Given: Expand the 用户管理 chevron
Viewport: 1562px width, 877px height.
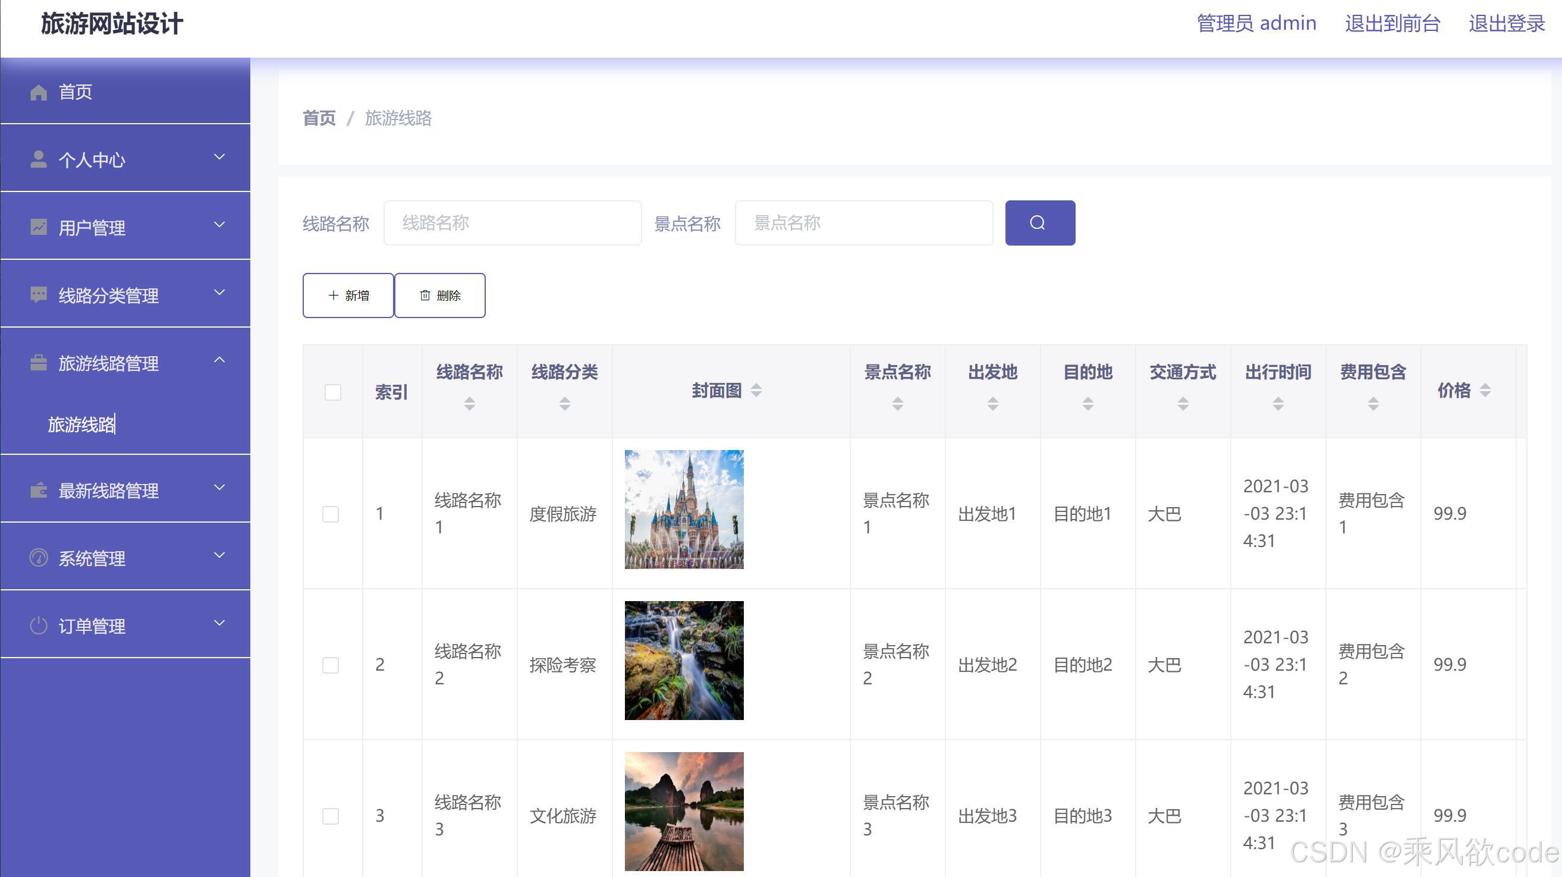Looking at the screenshot, I should pos(219,225).
